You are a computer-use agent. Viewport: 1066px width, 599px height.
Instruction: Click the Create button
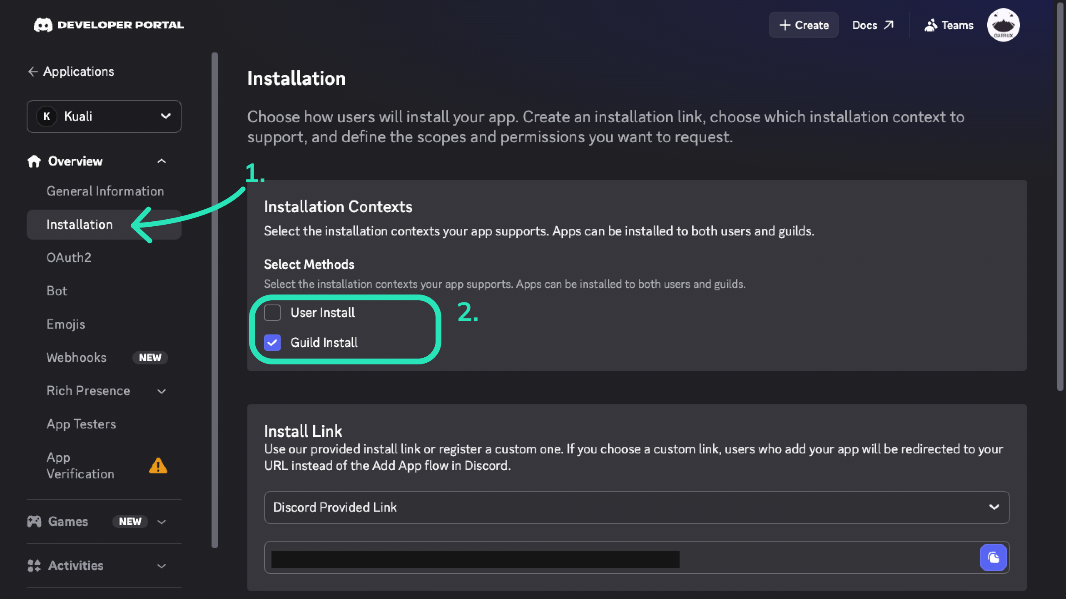click(803, 25)
